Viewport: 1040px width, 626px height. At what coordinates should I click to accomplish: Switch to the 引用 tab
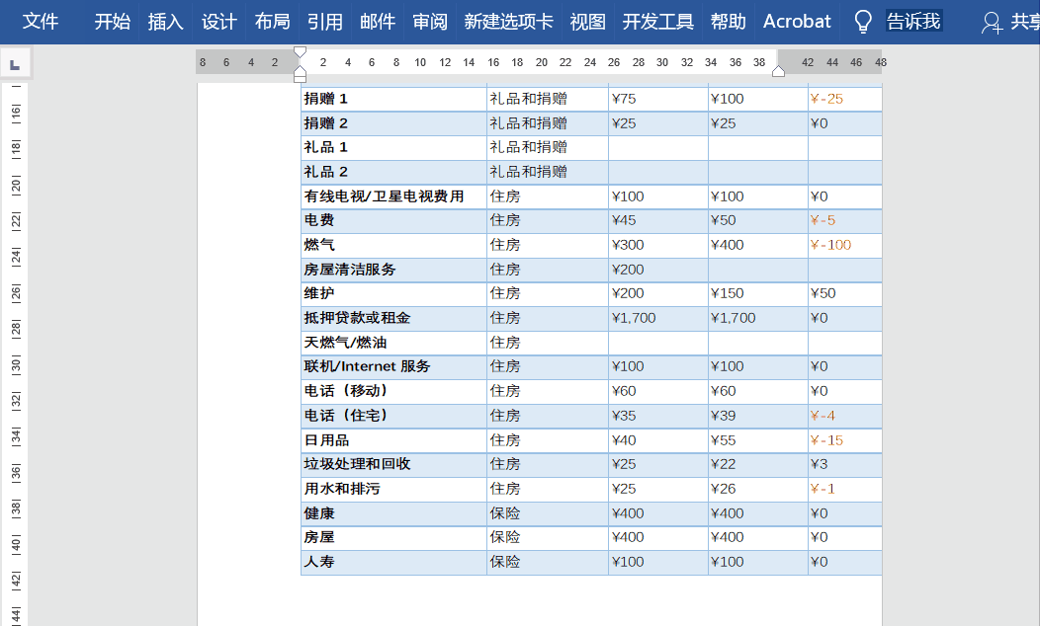(x=325, y=22)
